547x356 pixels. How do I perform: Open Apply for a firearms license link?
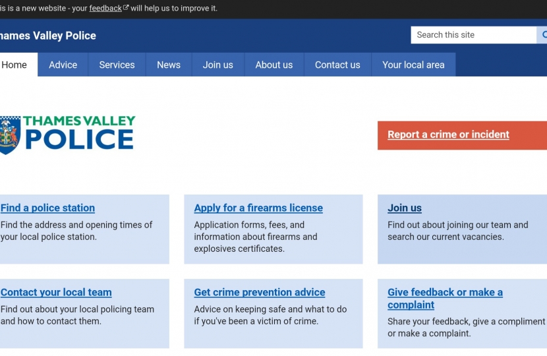(x=258, y=208)
